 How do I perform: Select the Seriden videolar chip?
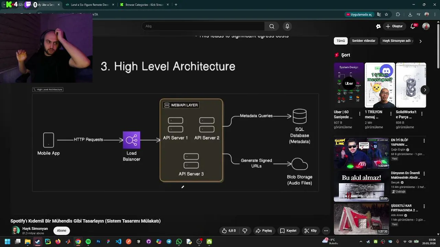pyautogui.click(x=364, y=41)
